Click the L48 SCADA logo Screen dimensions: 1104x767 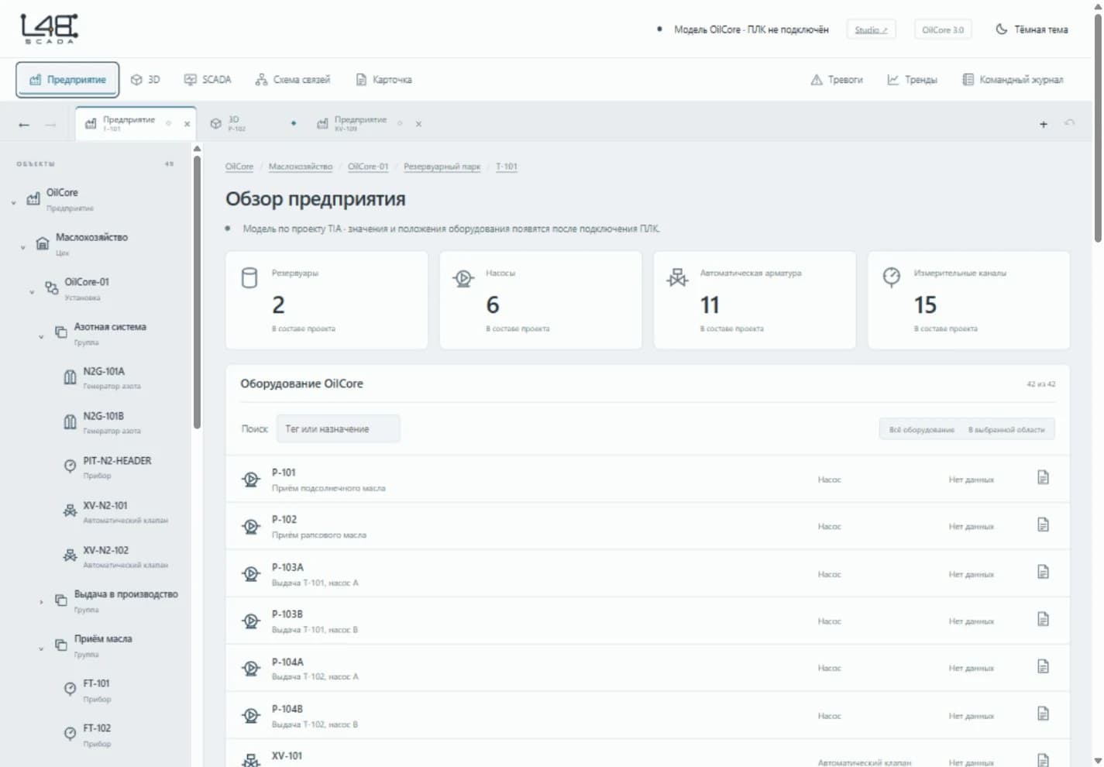point(49,29)
